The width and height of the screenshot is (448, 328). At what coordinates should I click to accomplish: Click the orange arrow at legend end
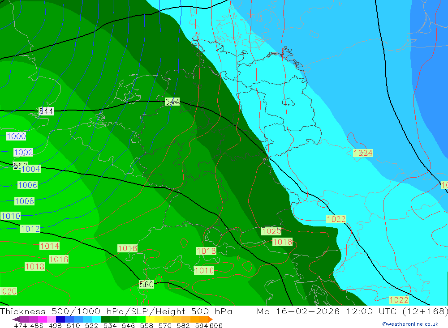[x=211, y=319]
